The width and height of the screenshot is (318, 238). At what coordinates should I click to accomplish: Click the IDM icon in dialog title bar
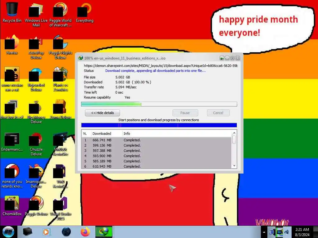pos(80,58)
